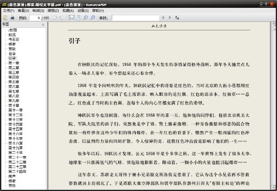Screen dimensions: 277x191
Task: Select the 封底 bookmark
Action: click(12, 35)
